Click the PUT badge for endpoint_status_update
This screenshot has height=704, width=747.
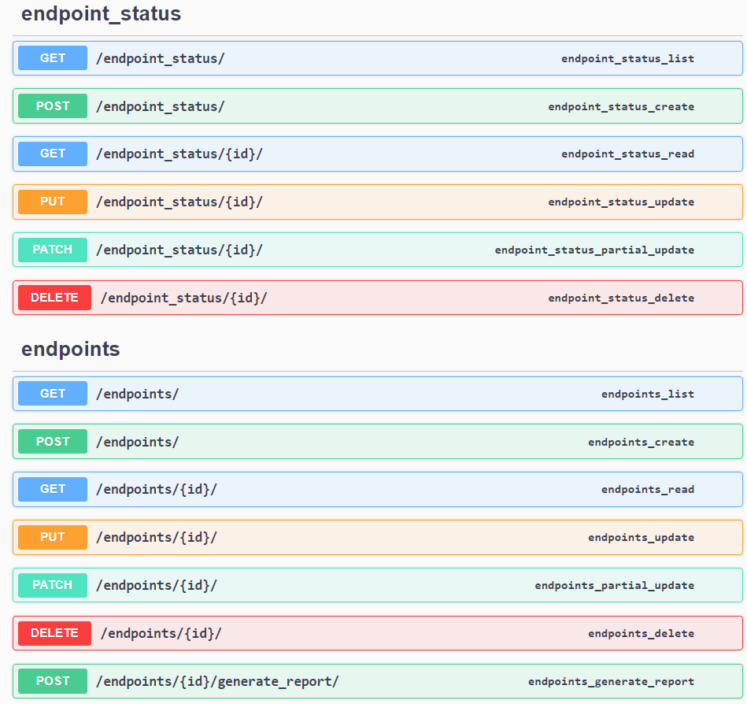coord(53,202)
